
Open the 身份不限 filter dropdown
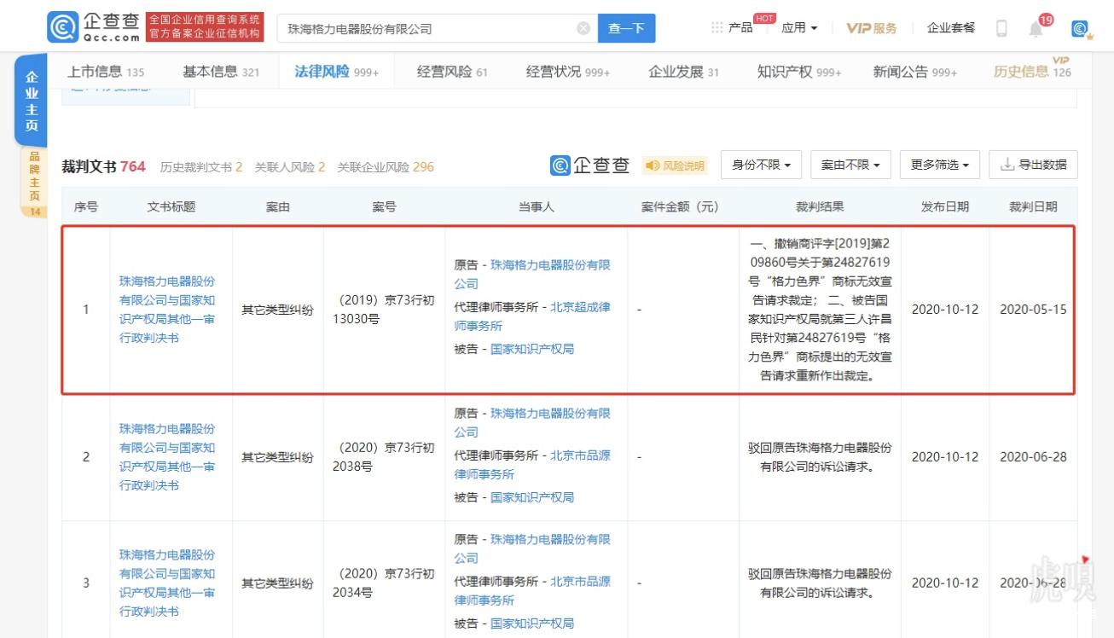click(x=761, y=165)
